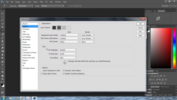Select the Quick Selection tool
This screenshot has height=100, width=177.
pyautogui.click(x=2, y=24)
